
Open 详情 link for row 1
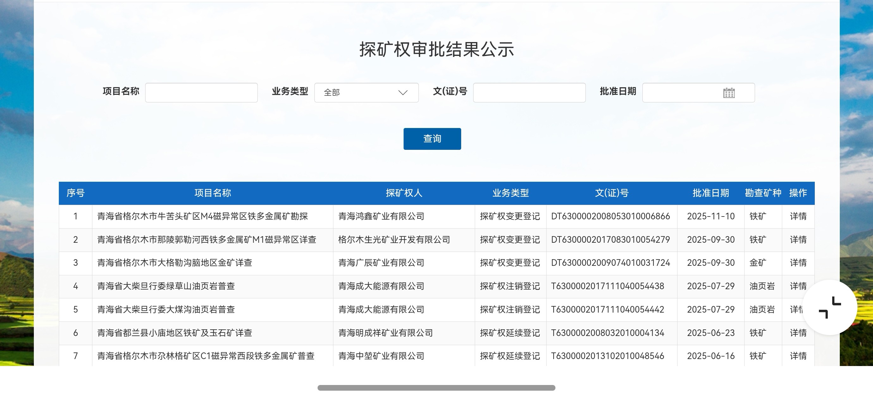(798, 217)
